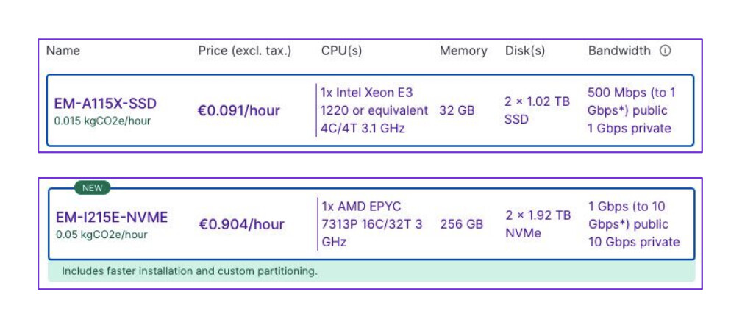Click the Price (excl. tax.) column header
The height and width of the screenshot is (322, 731).
(245, 51)
